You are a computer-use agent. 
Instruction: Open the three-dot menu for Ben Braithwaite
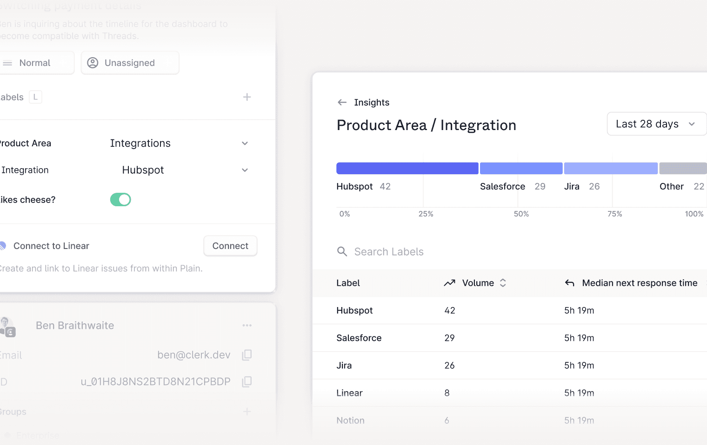[247, 326]
